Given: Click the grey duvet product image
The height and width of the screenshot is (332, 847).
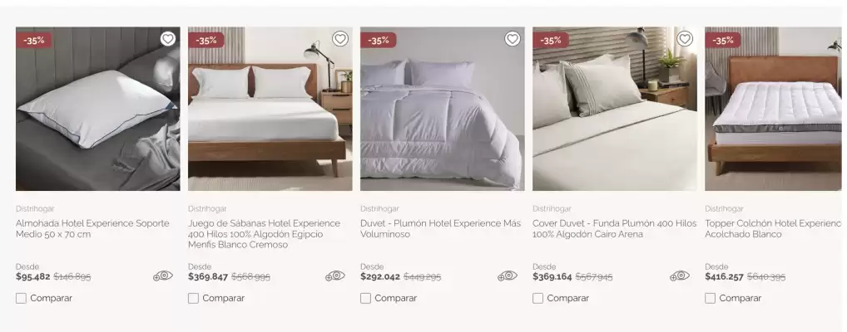Looking at the screenshot, I should click(443, 109).
